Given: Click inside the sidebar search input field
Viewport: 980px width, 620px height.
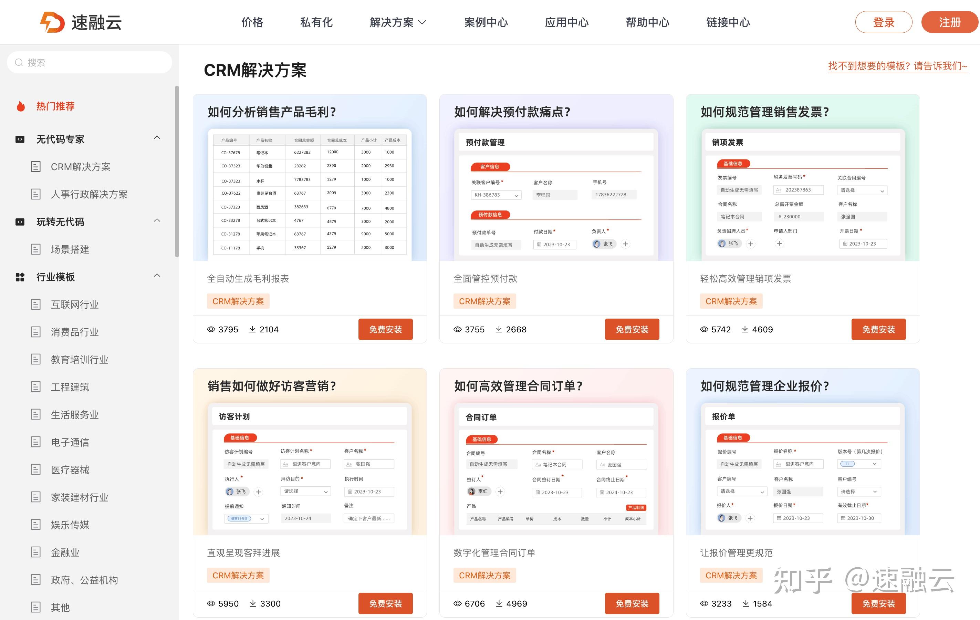Looking at the screenshot, I should click(x=81, y=62).
